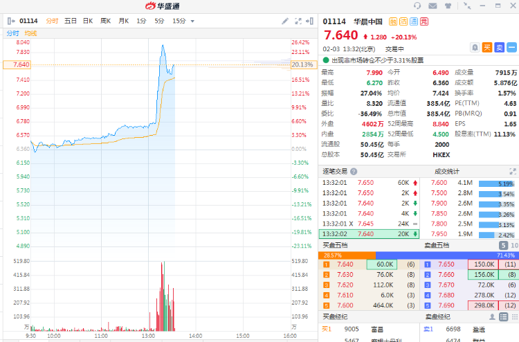This screenshot has height=342, width=519.
Task: Select the pencil drawing tool
Action: tap(285, 21)
